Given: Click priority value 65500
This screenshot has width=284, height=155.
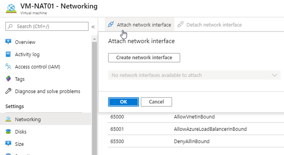Looking at the screenshot, I should click(x=117, y=141).
